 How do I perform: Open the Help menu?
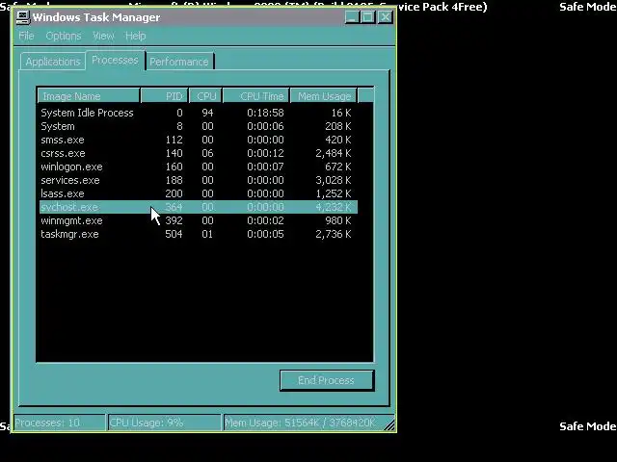(135, 37)
